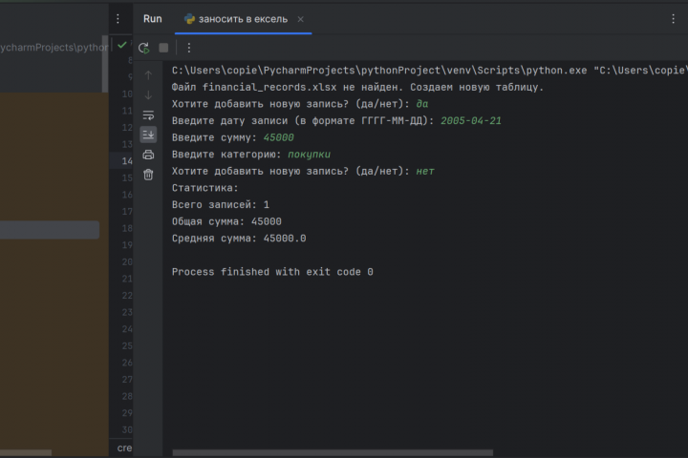The width and height of the screenshot is (688, 458).
Task: Close the 'заносить в ексель' run tab
Action: [301, 19]
